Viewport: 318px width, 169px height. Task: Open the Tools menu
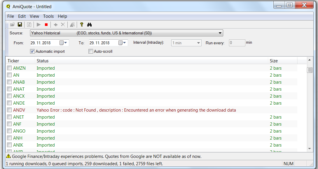pyautogui.click(x=48, y=16)
